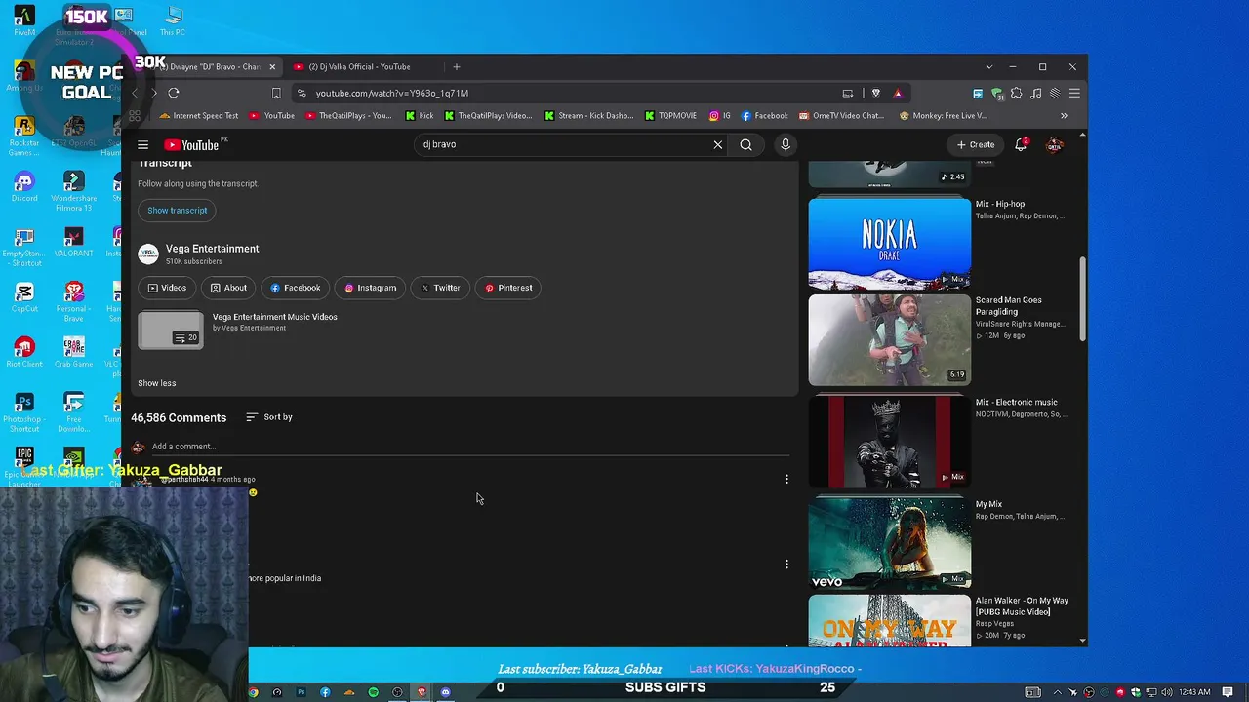Screen dimensions: 1249x702
Task: Open the browser tab search dropdown
Action: click(988, 67)
